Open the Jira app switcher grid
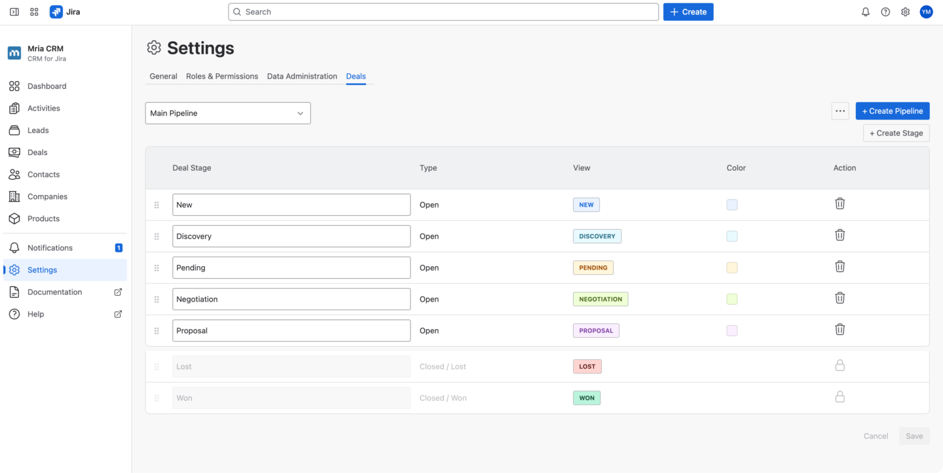Image resolution: width=943 pixels, height=473 pixels. pos(35,12)
